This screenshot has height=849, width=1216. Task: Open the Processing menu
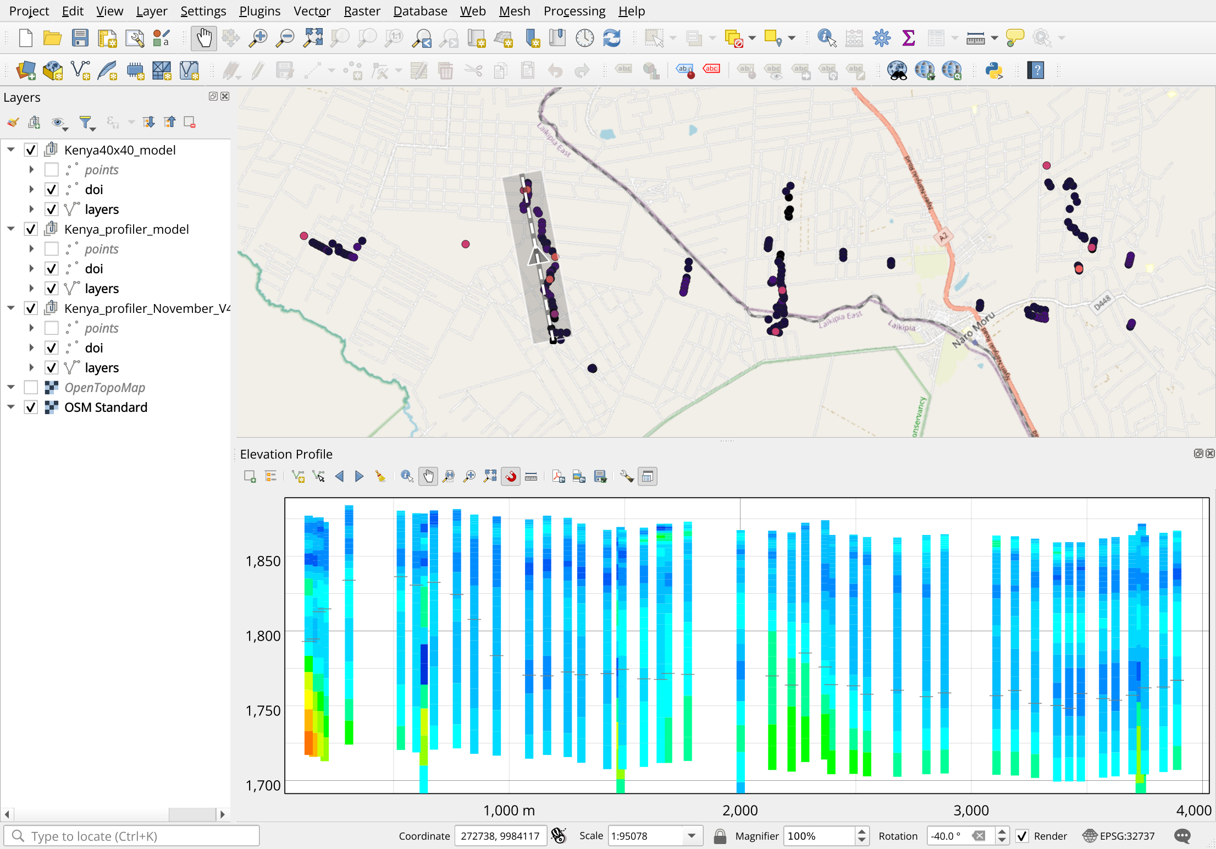[574, 11]
